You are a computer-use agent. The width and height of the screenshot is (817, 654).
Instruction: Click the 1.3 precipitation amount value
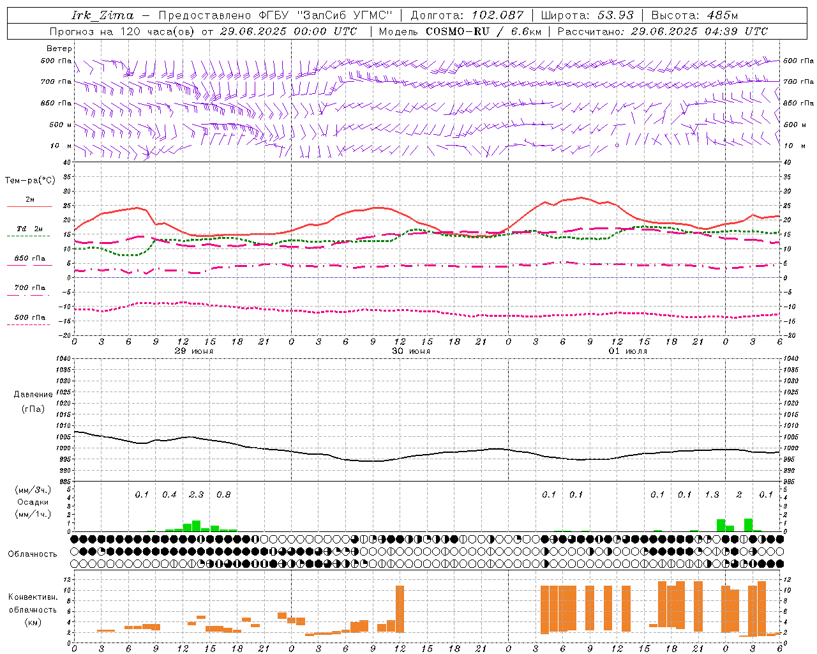click(712, 495)
